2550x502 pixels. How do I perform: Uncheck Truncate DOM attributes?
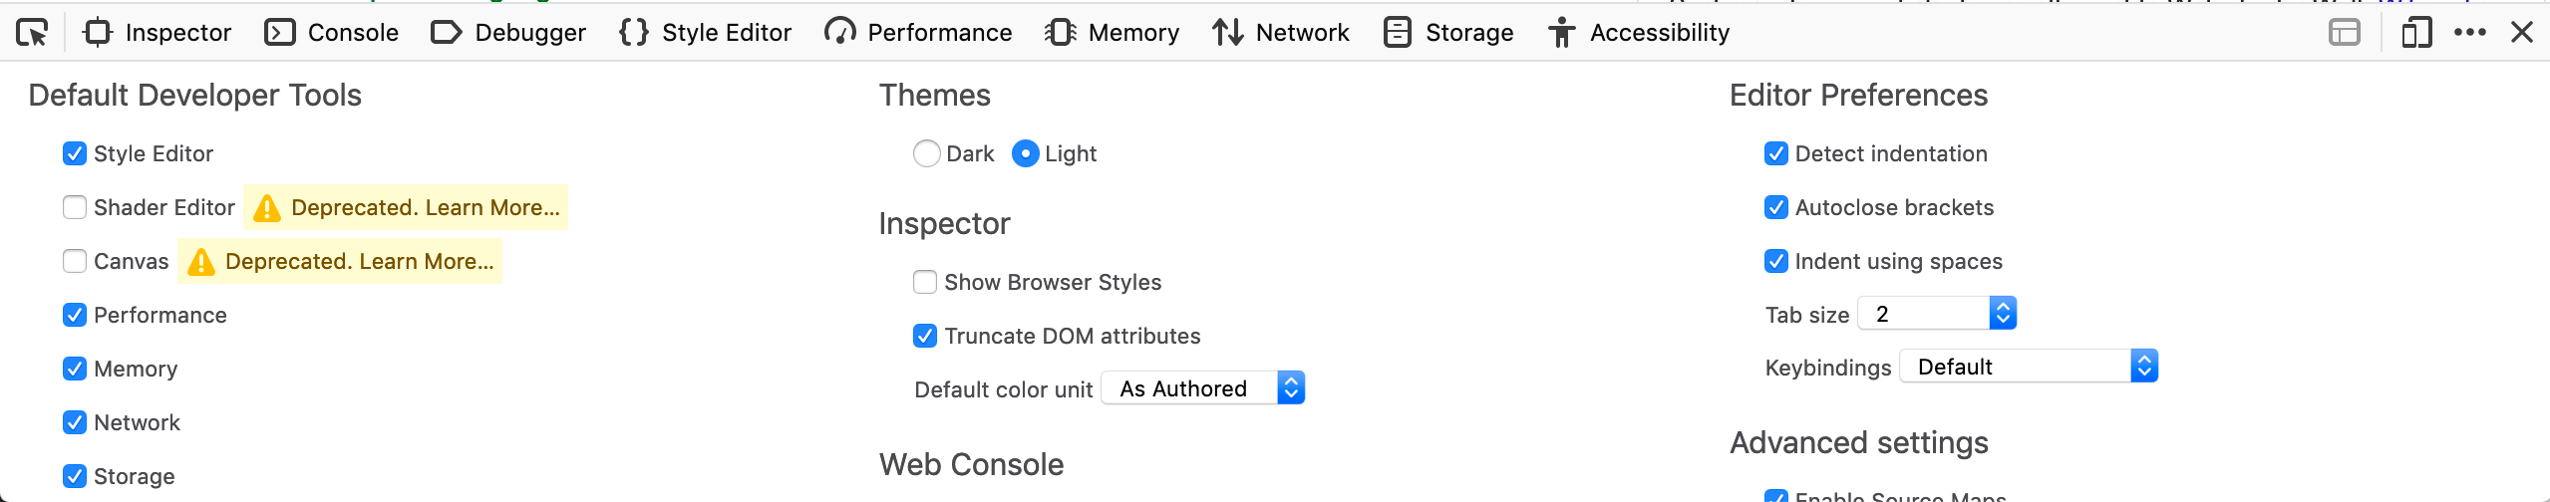[925, 336]
